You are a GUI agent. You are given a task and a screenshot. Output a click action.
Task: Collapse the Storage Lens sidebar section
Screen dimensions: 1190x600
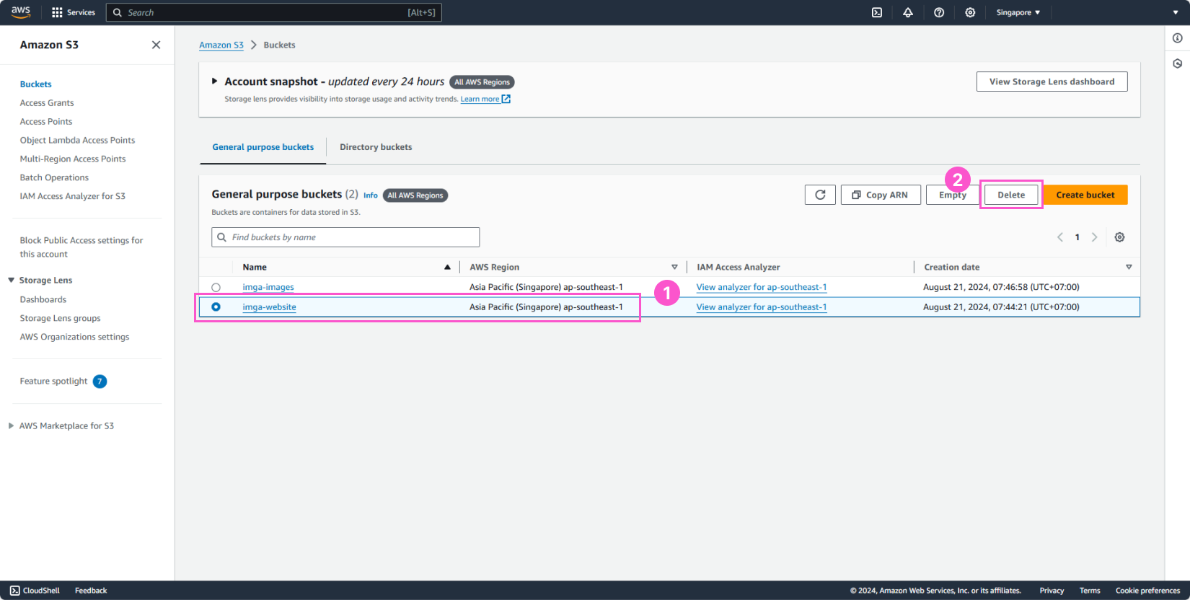(11, 280)
